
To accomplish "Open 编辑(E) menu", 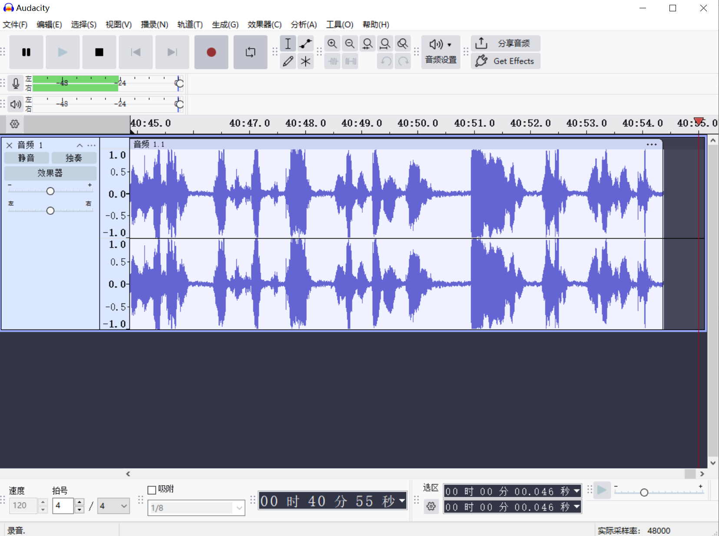I will coord(49,24).
